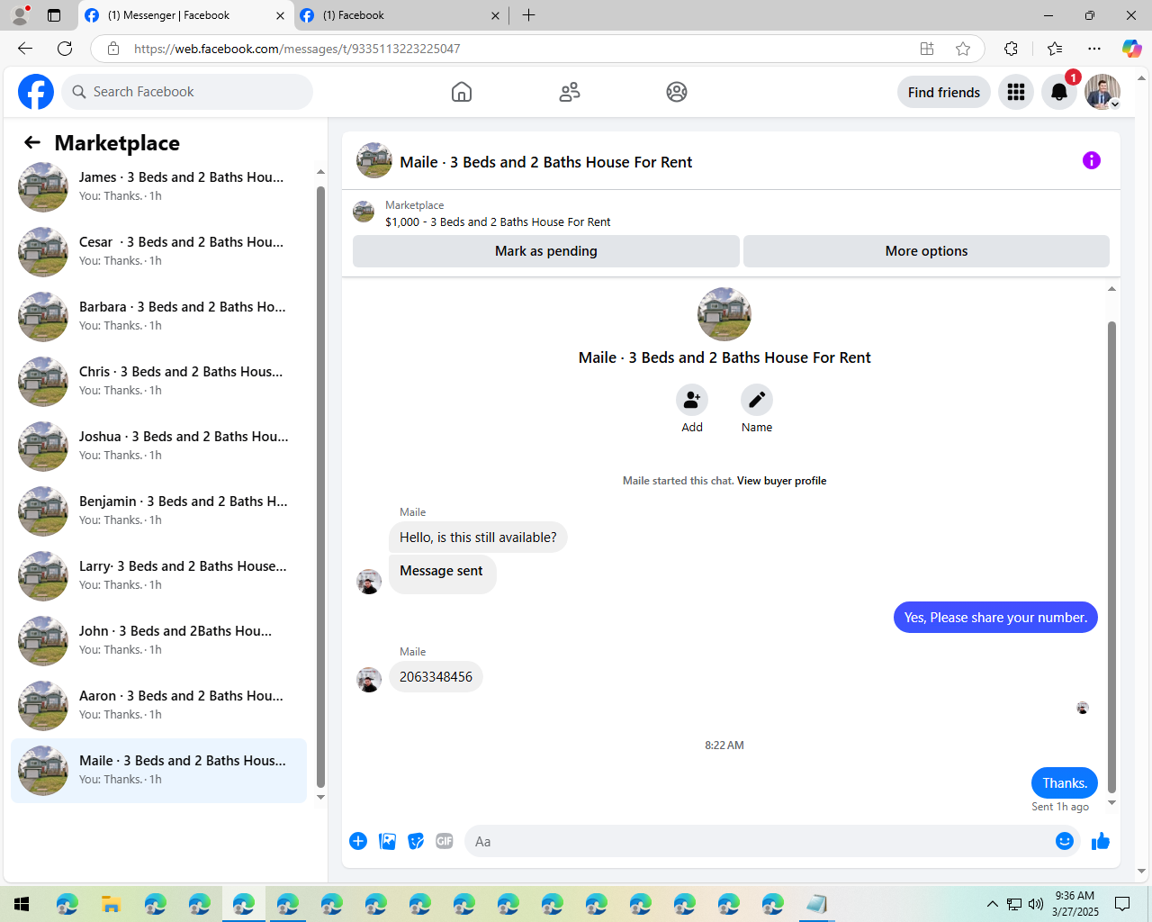Show hidden system tray icons
The image size is (1152, 922).
click(992, 904)
